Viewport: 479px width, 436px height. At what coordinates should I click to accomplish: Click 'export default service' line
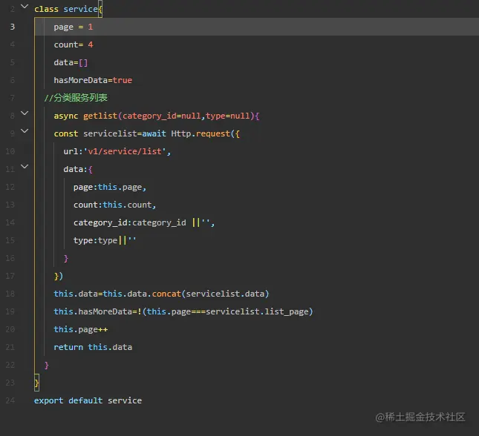(88, 400)
